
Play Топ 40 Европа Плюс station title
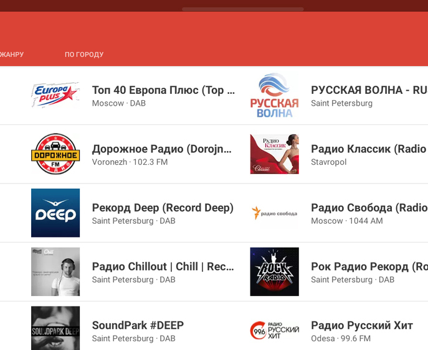163,90
